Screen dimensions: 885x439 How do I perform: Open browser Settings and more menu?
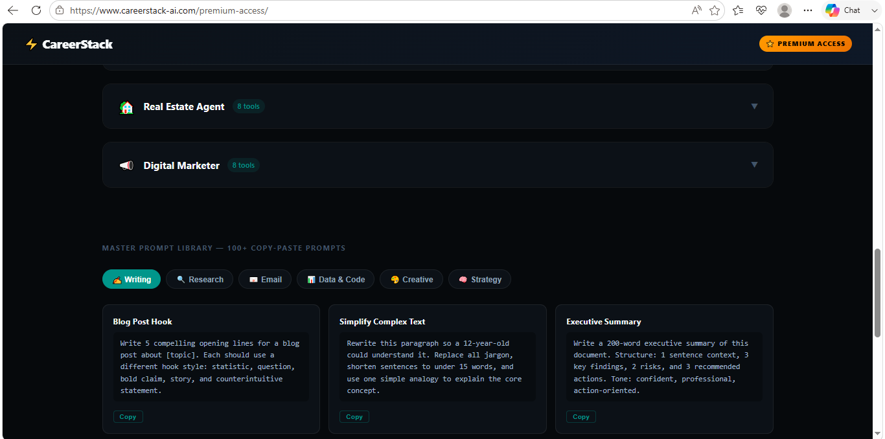pyautogui.click(x=807, y=10)
